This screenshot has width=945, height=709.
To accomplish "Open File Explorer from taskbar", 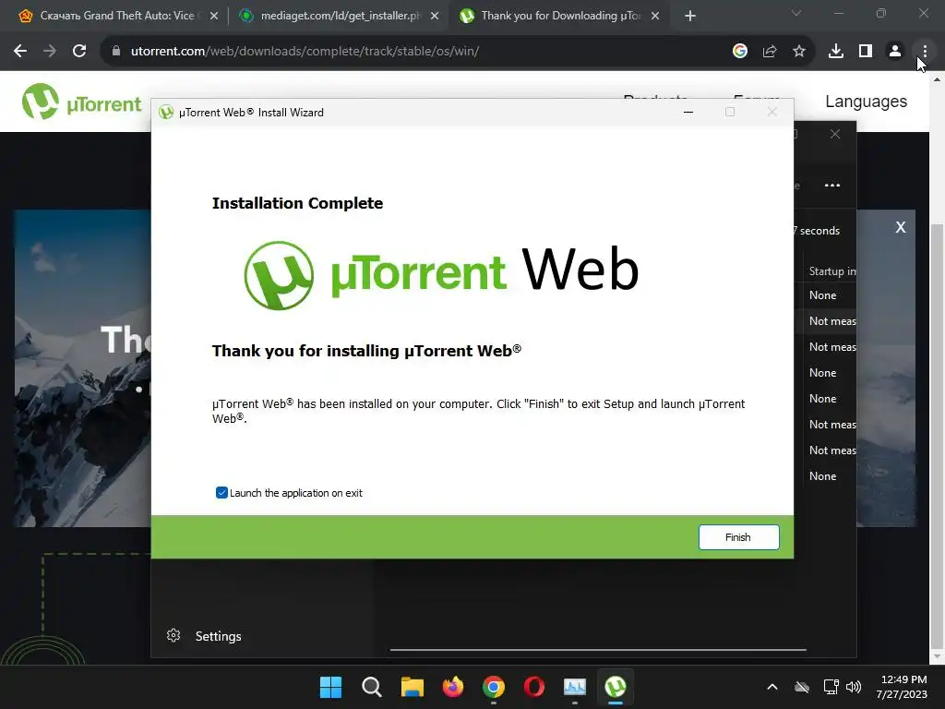I will pyautogui.click(x=413, y=687).
